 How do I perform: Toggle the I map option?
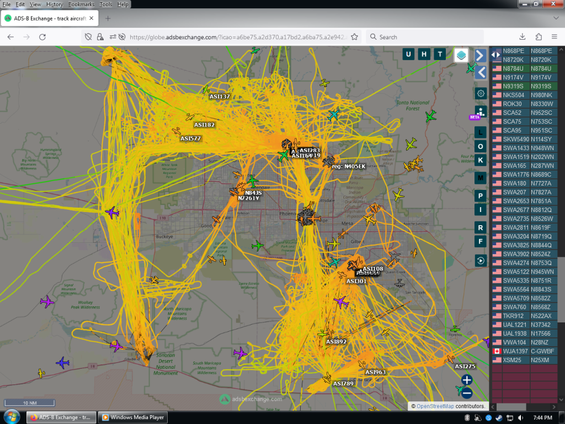point(481,209)
